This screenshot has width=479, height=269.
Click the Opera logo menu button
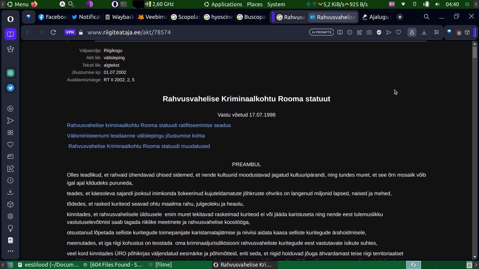click(10, 19)
